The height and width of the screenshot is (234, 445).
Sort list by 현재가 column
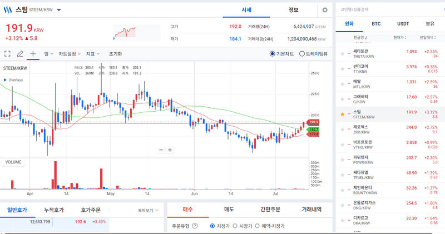click(399, 37)
